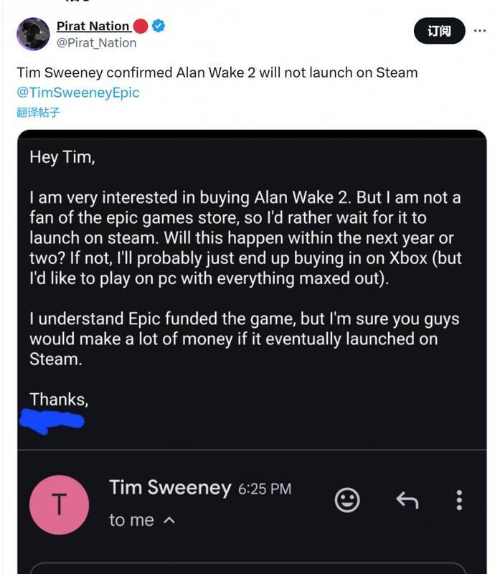Open the Pirat Nation display name link
Viewport: 500px width, 574px height.
pyautogui.click(x=93, y=27)
